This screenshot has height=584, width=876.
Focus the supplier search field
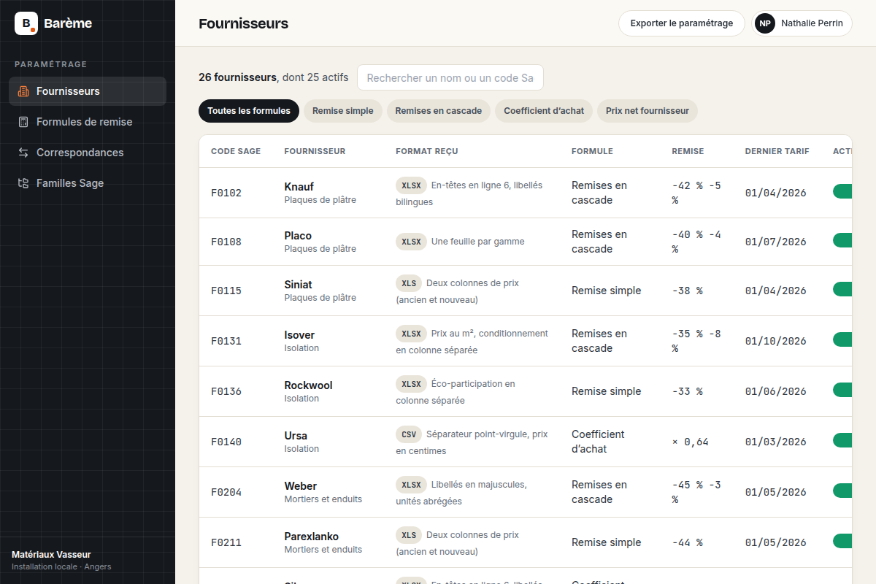click(x=450, y=77)
